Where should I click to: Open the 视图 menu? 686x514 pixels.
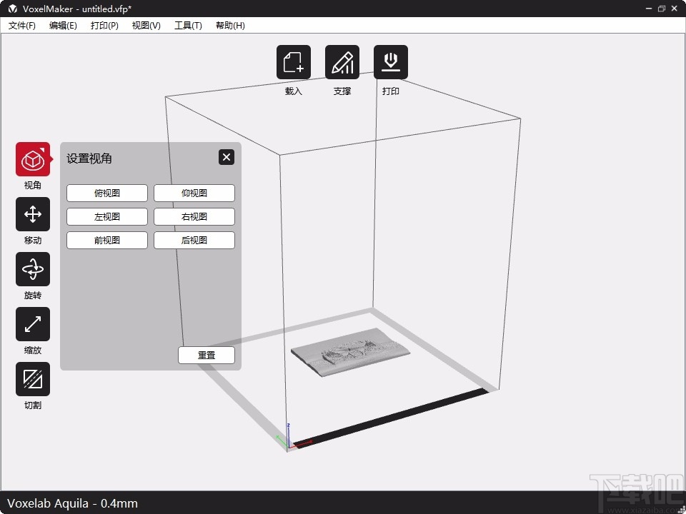point(145,25)
